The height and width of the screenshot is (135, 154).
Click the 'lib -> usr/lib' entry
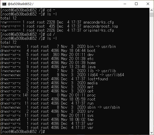point(102,71)
